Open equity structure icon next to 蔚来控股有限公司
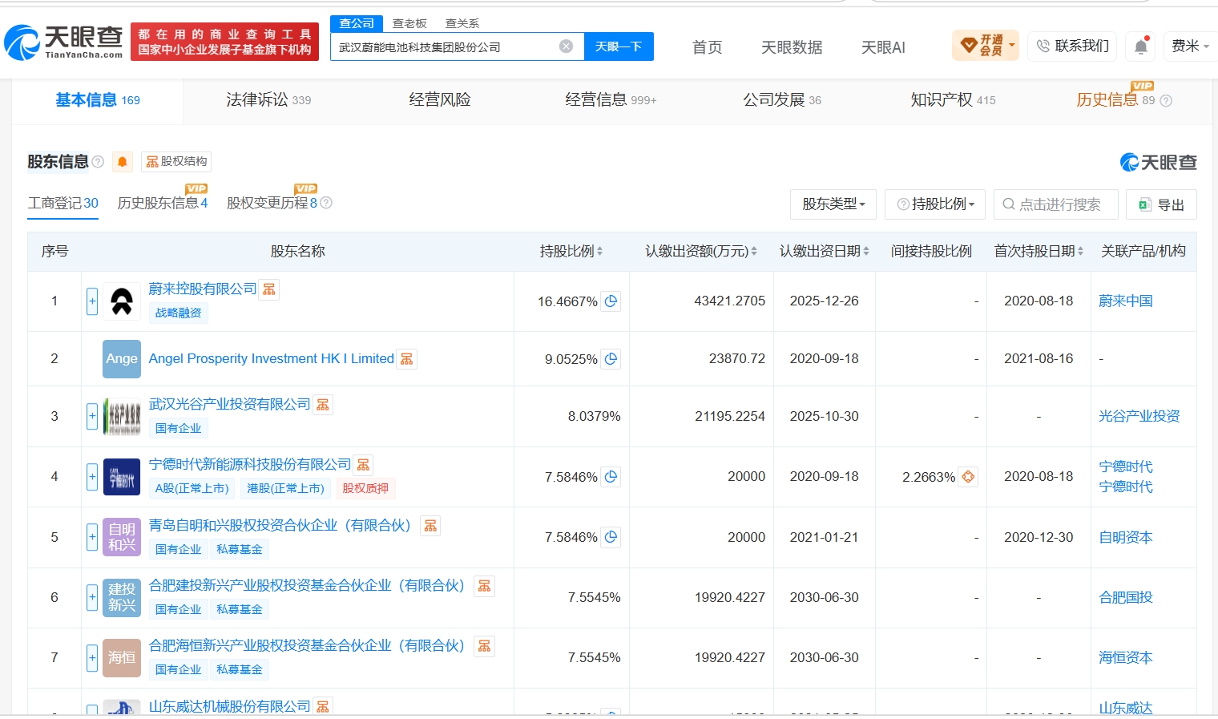This screenshot has height=719, width=1218. click(269, 289)
